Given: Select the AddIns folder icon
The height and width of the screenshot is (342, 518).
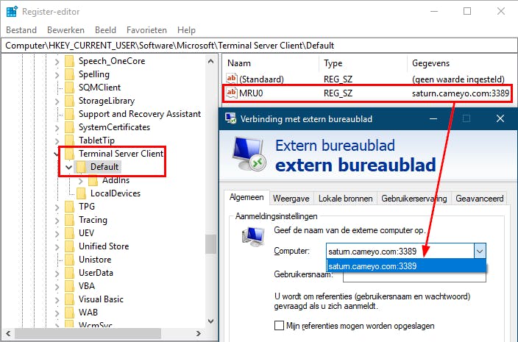Looking at the screenshot, I should [x=93, y=180].
